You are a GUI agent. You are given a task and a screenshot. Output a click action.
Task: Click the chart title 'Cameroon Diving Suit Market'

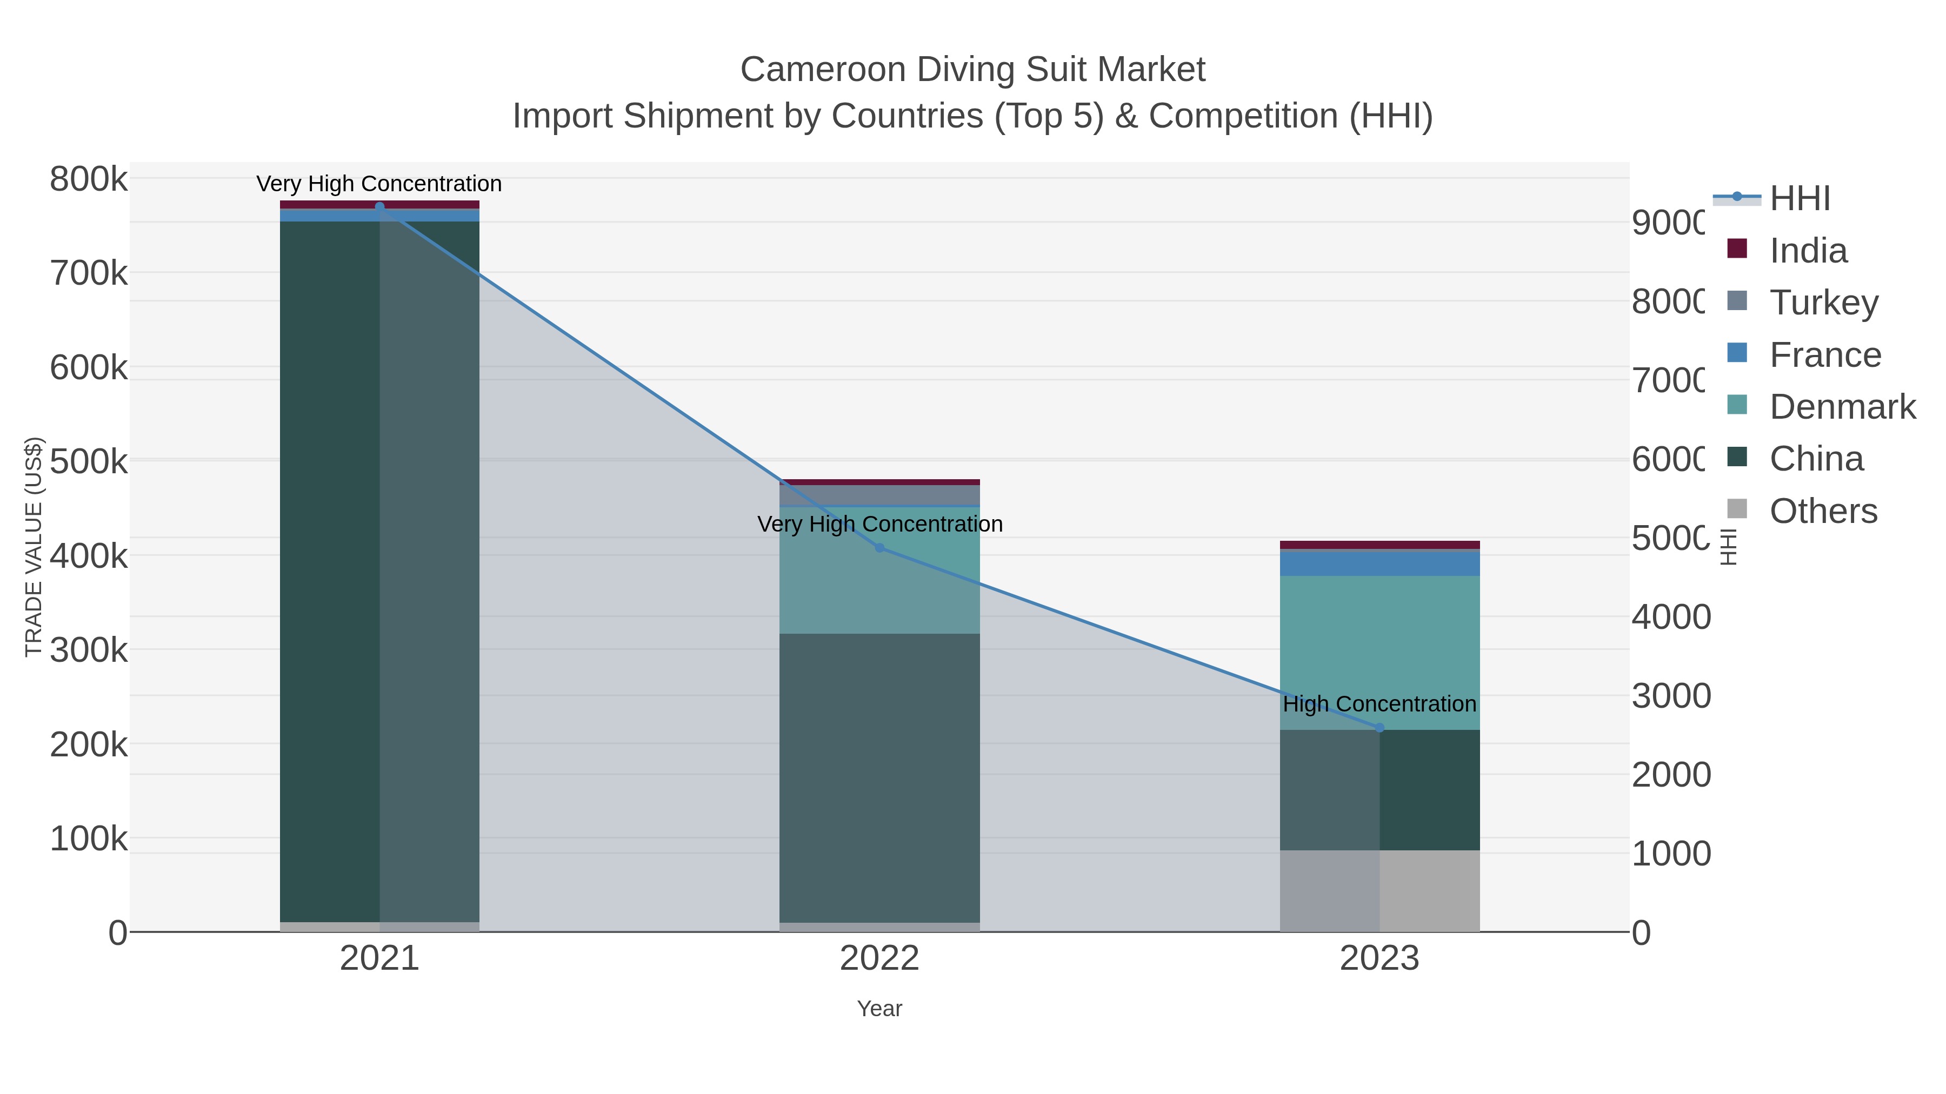pos(973,70)
